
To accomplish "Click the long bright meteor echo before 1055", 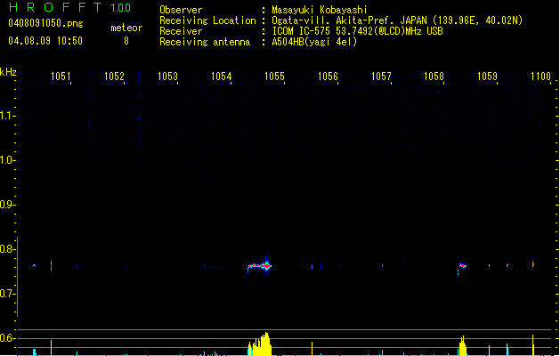I will pyautogui.click(x=260, y=266).
